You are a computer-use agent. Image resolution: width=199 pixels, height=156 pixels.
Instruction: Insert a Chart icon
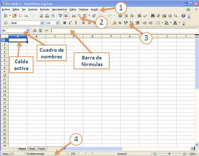click(139, 15)
